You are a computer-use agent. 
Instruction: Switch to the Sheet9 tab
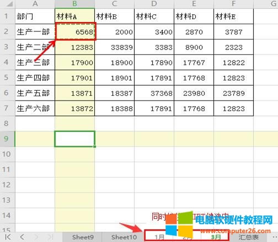[83, 237]
